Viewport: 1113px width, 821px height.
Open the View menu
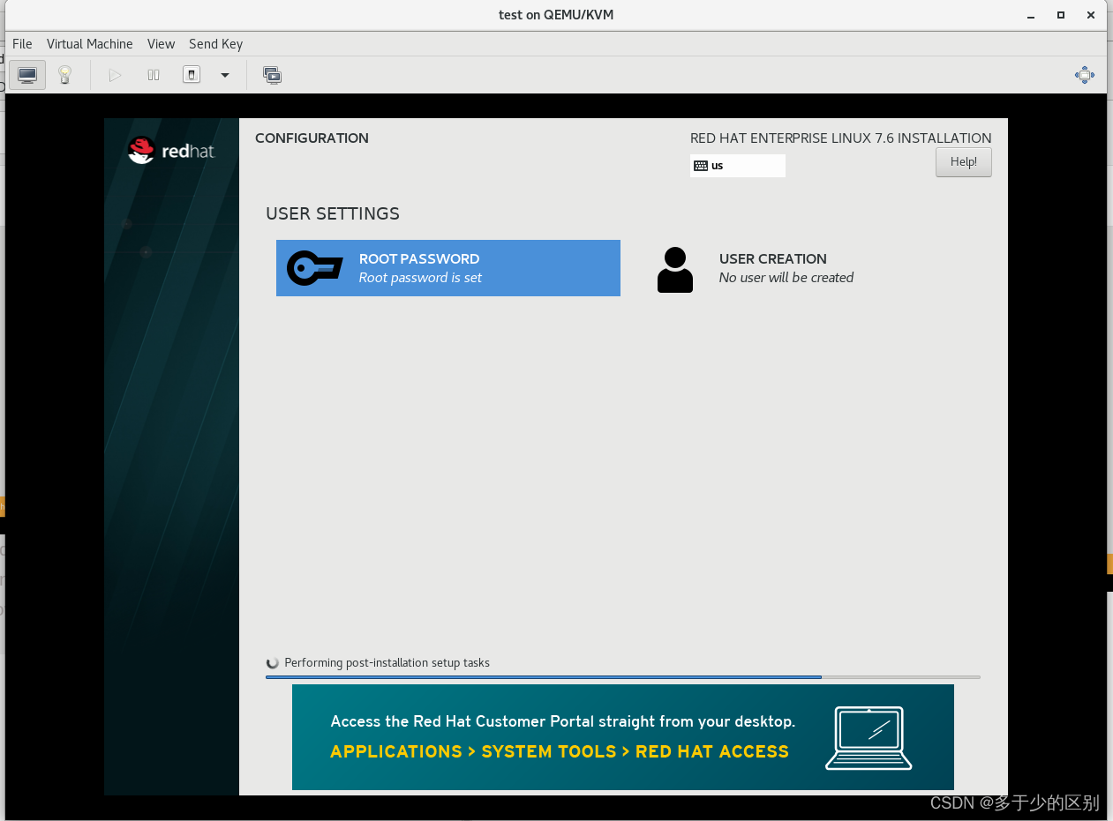[x=161, y=44]
